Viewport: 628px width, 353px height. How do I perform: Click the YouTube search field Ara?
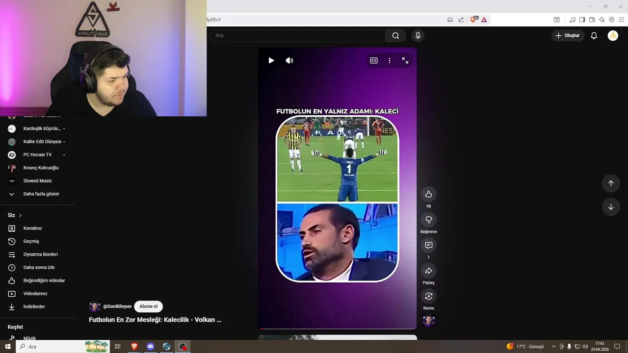tap(298, 35)
